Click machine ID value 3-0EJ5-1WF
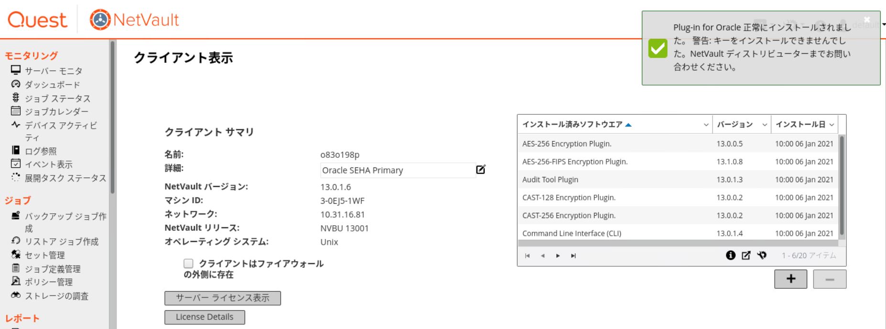 pos(342,201)
